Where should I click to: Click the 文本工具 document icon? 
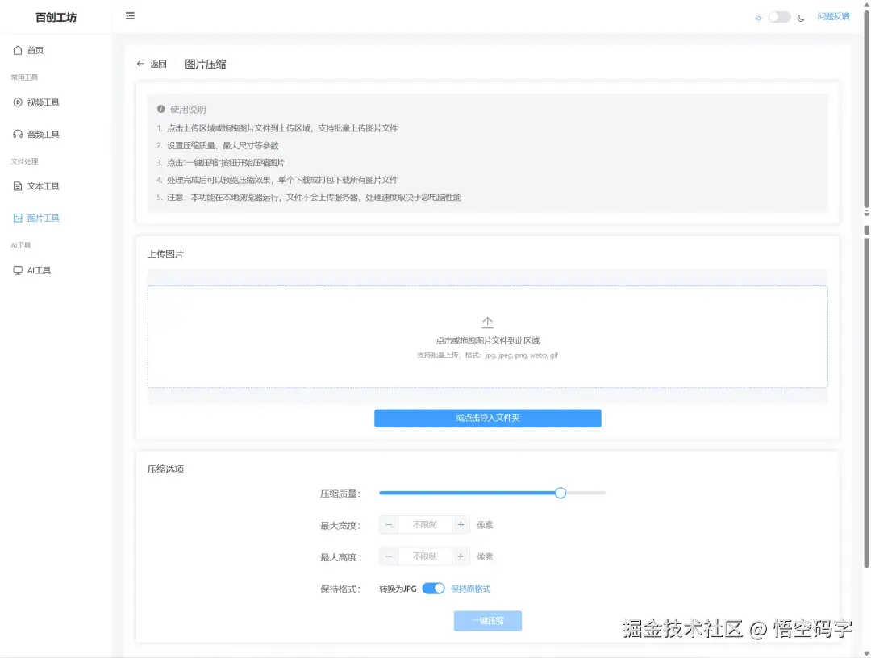(x=19, y=185)
